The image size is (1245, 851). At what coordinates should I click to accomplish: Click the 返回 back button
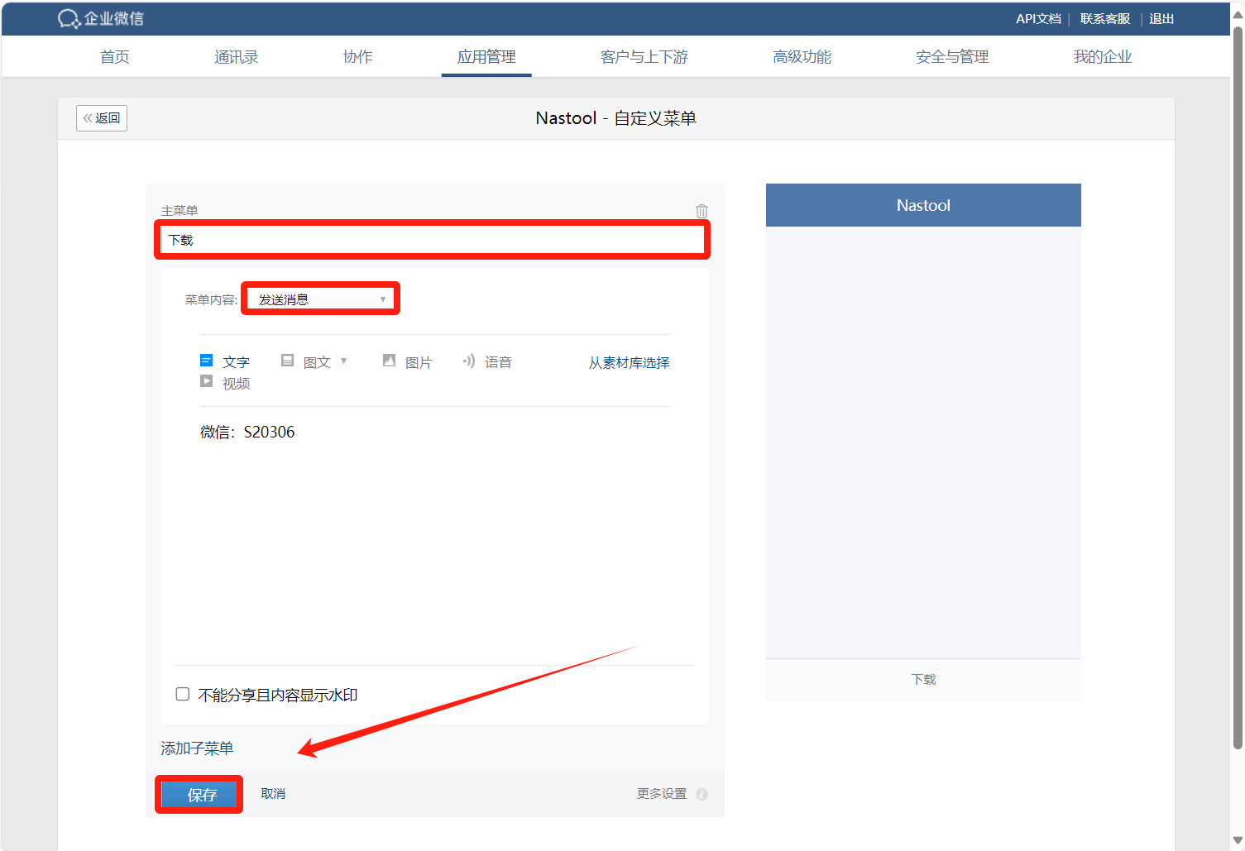pyautogui.click(x=102, y=118)
